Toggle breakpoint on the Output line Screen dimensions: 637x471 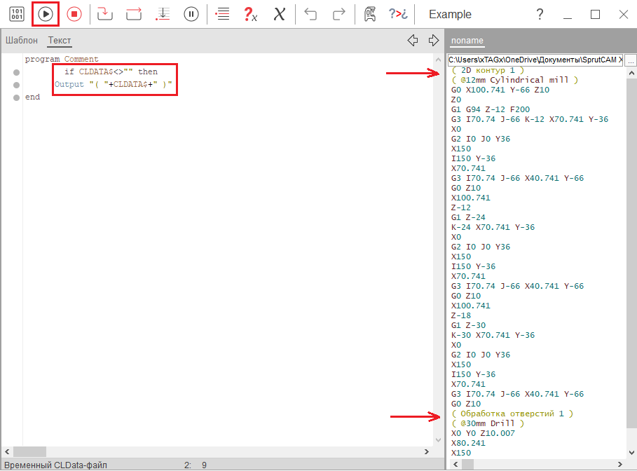16,85
